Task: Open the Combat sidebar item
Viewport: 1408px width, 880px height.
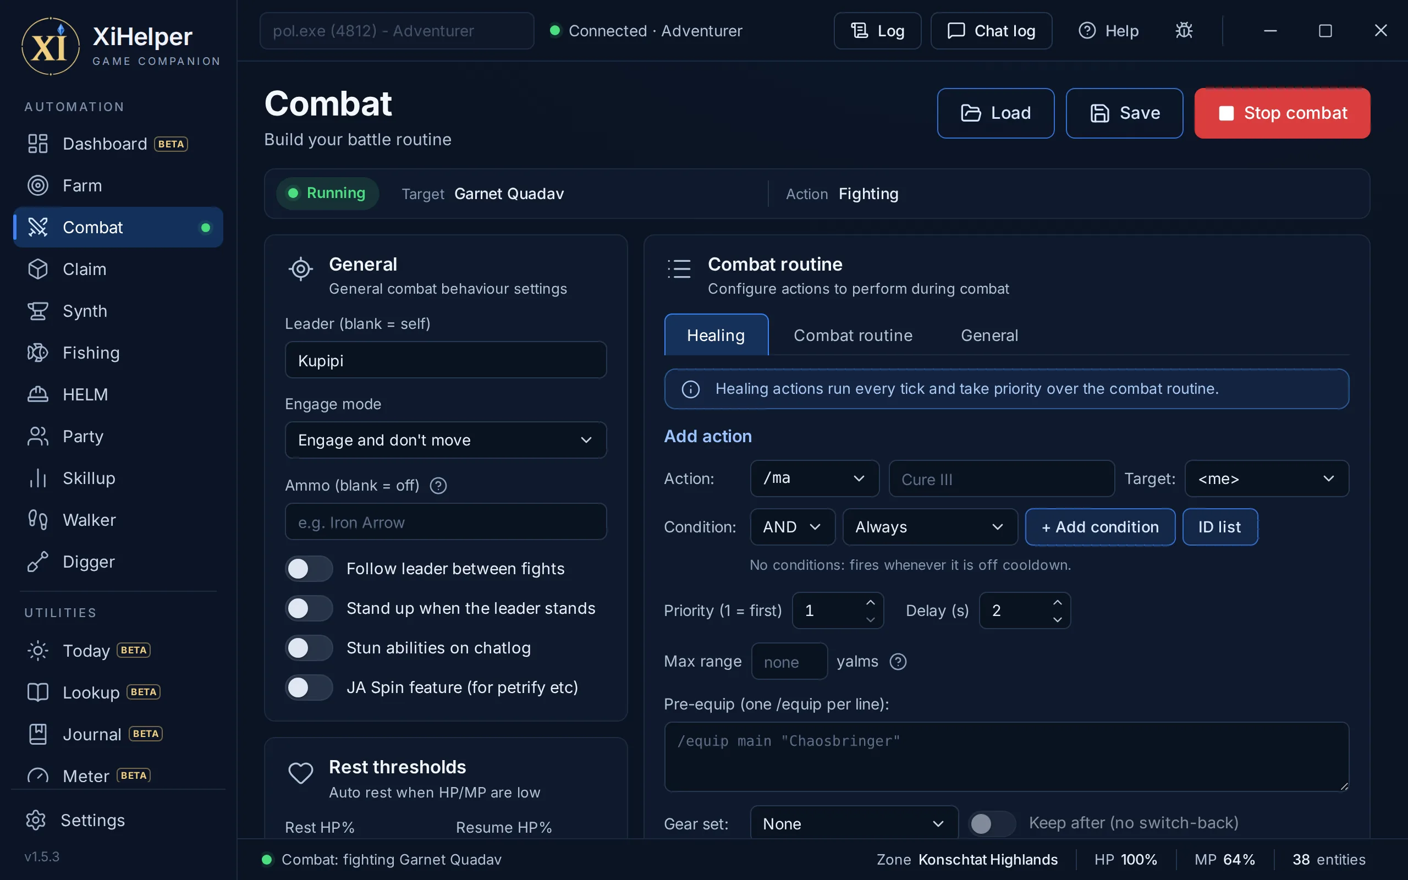Action: 118,227
